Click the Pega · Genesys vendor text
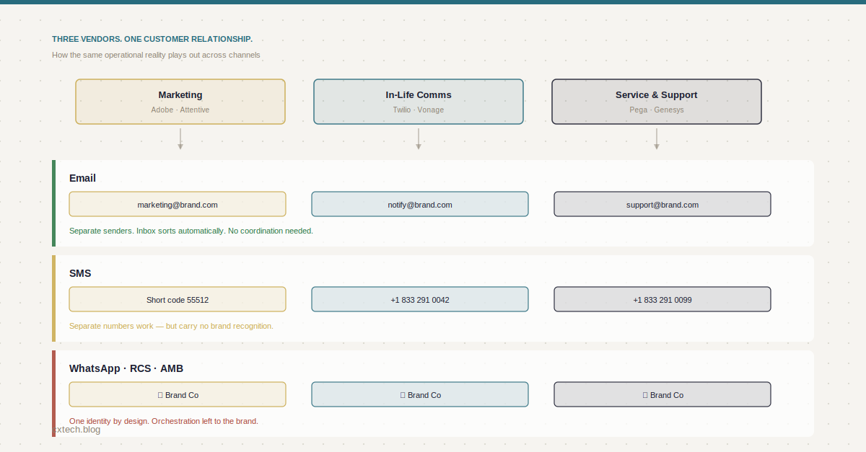Screen dimensions: 866x452 coord(657,110)
